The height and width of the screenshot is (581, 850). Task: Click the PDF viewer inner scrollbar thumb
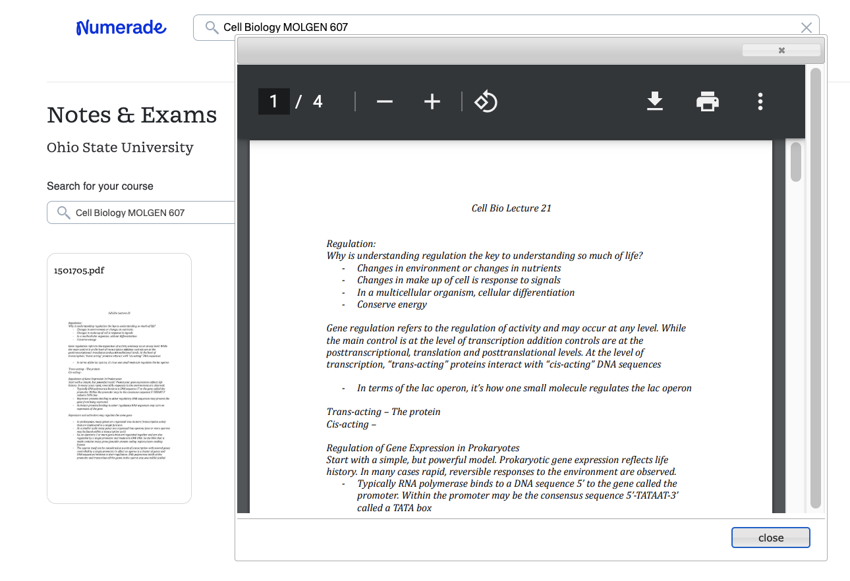tap(796, 161)
